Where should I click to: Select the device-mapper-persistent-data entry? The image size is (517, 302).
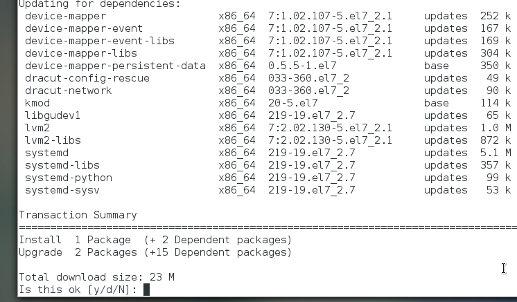[x=116, y=66]
